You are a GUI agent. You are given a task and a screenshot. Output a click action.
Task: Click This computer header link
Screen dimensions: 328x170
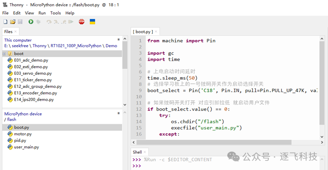pos(18,40)
